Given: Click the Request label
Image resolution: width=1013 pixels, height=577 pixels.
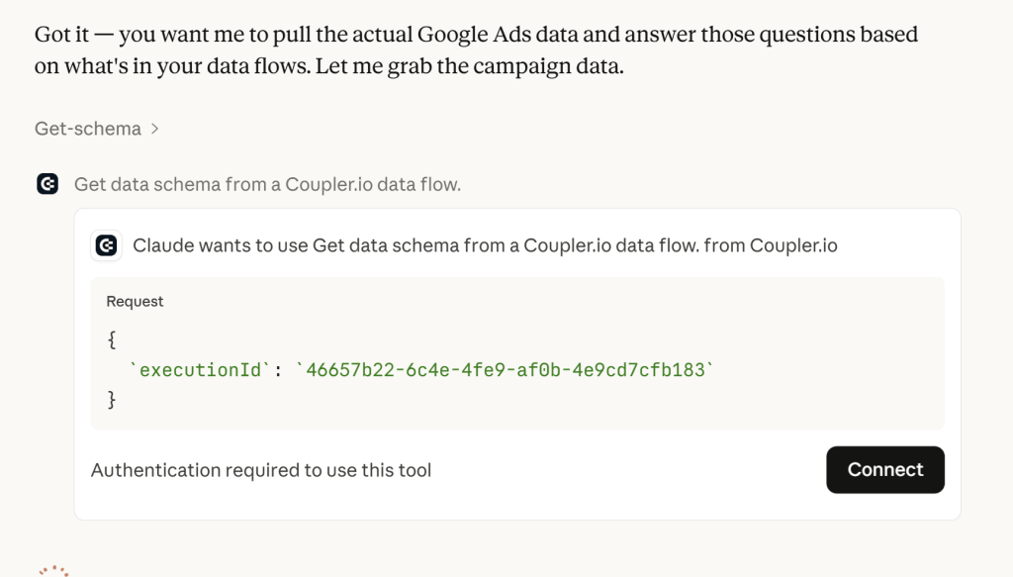Looking at the screenshot, I should coord(135,301).
